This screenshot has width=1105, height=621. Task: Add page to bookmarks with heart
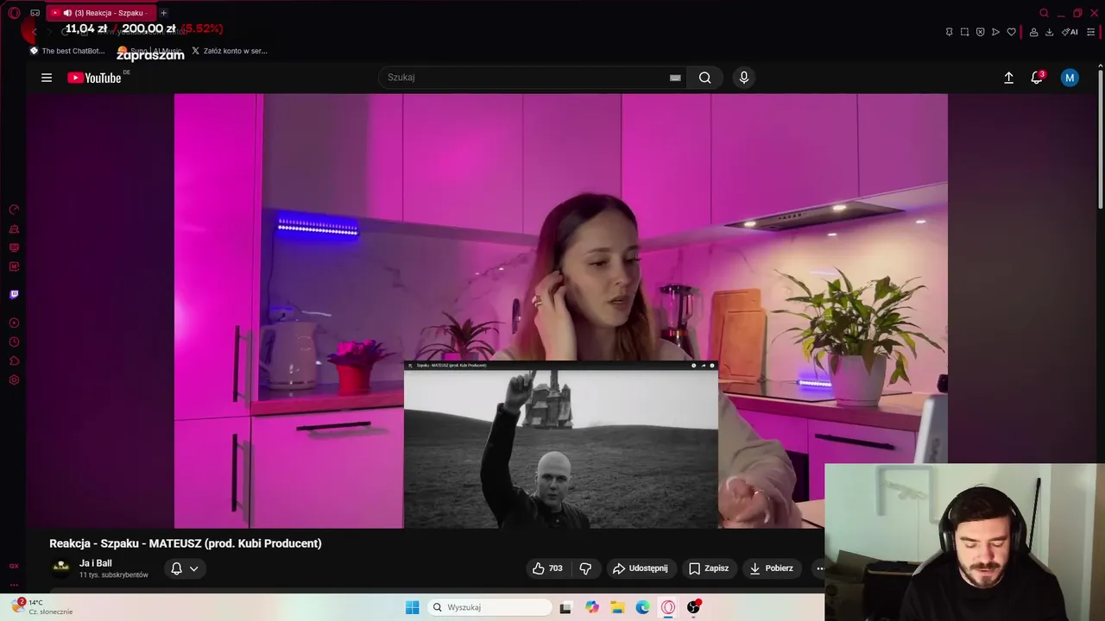click(x=1011, y=32)
